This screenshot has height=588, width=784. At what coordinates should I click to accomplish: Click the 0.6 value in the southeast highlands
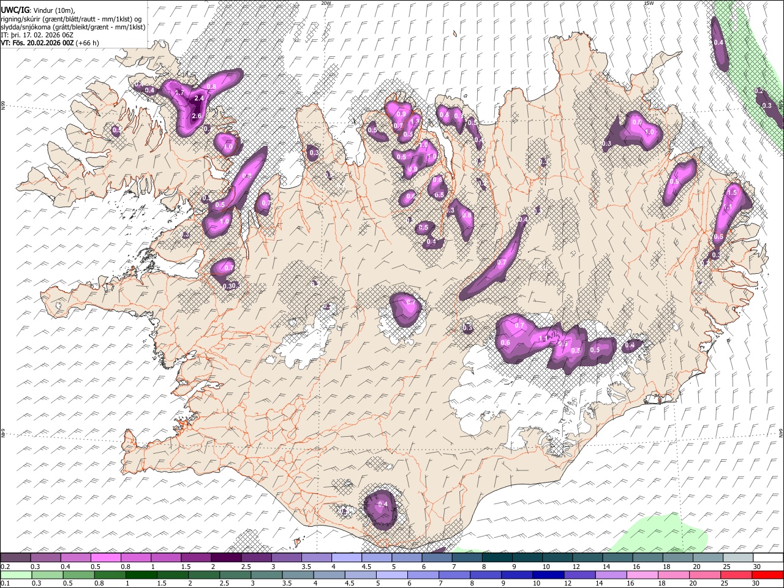[x=505, y=342]
